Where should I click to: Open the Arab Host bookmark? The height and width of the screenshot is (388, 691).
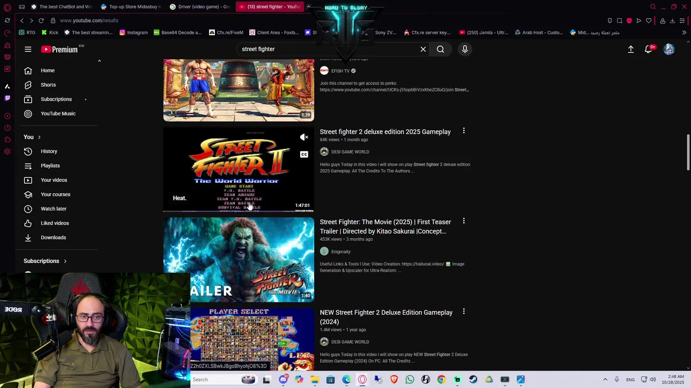click(x=539, y=32)
